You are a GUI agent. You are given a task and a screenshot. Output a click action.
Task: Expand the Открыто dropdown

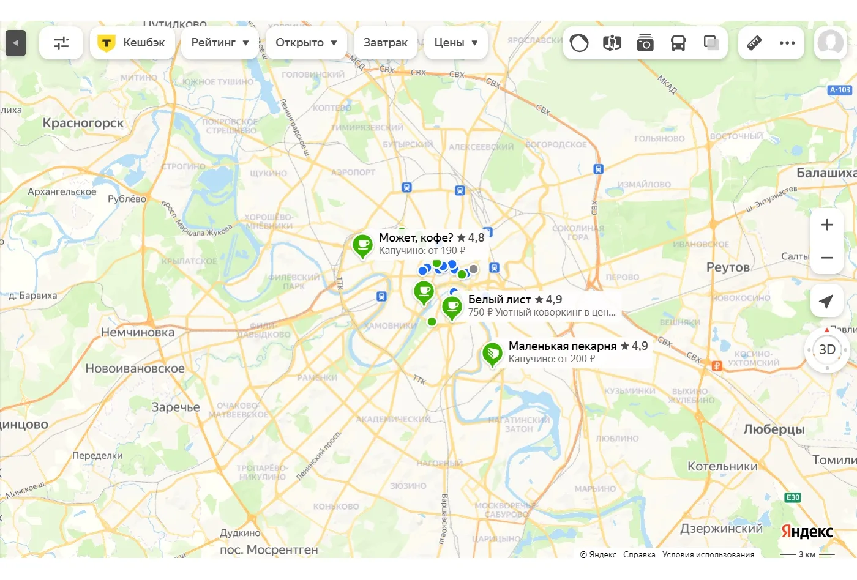307,43
